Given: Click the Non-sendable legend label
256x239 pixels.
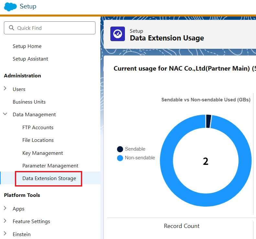Looking at the screenshot, I should (x=140, y=158).
